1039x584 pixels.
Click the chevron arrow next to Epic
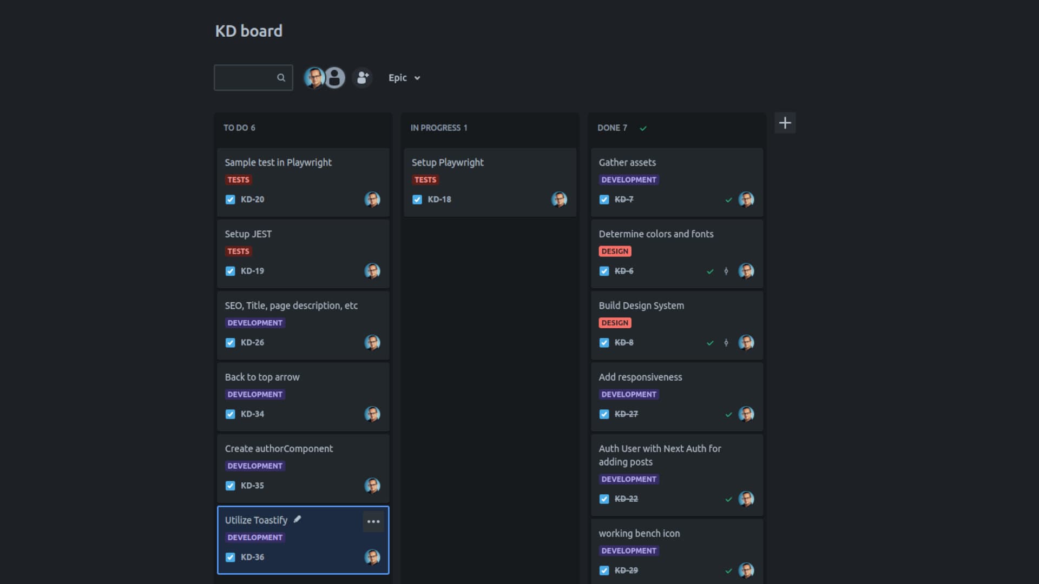tap(417, 78)
